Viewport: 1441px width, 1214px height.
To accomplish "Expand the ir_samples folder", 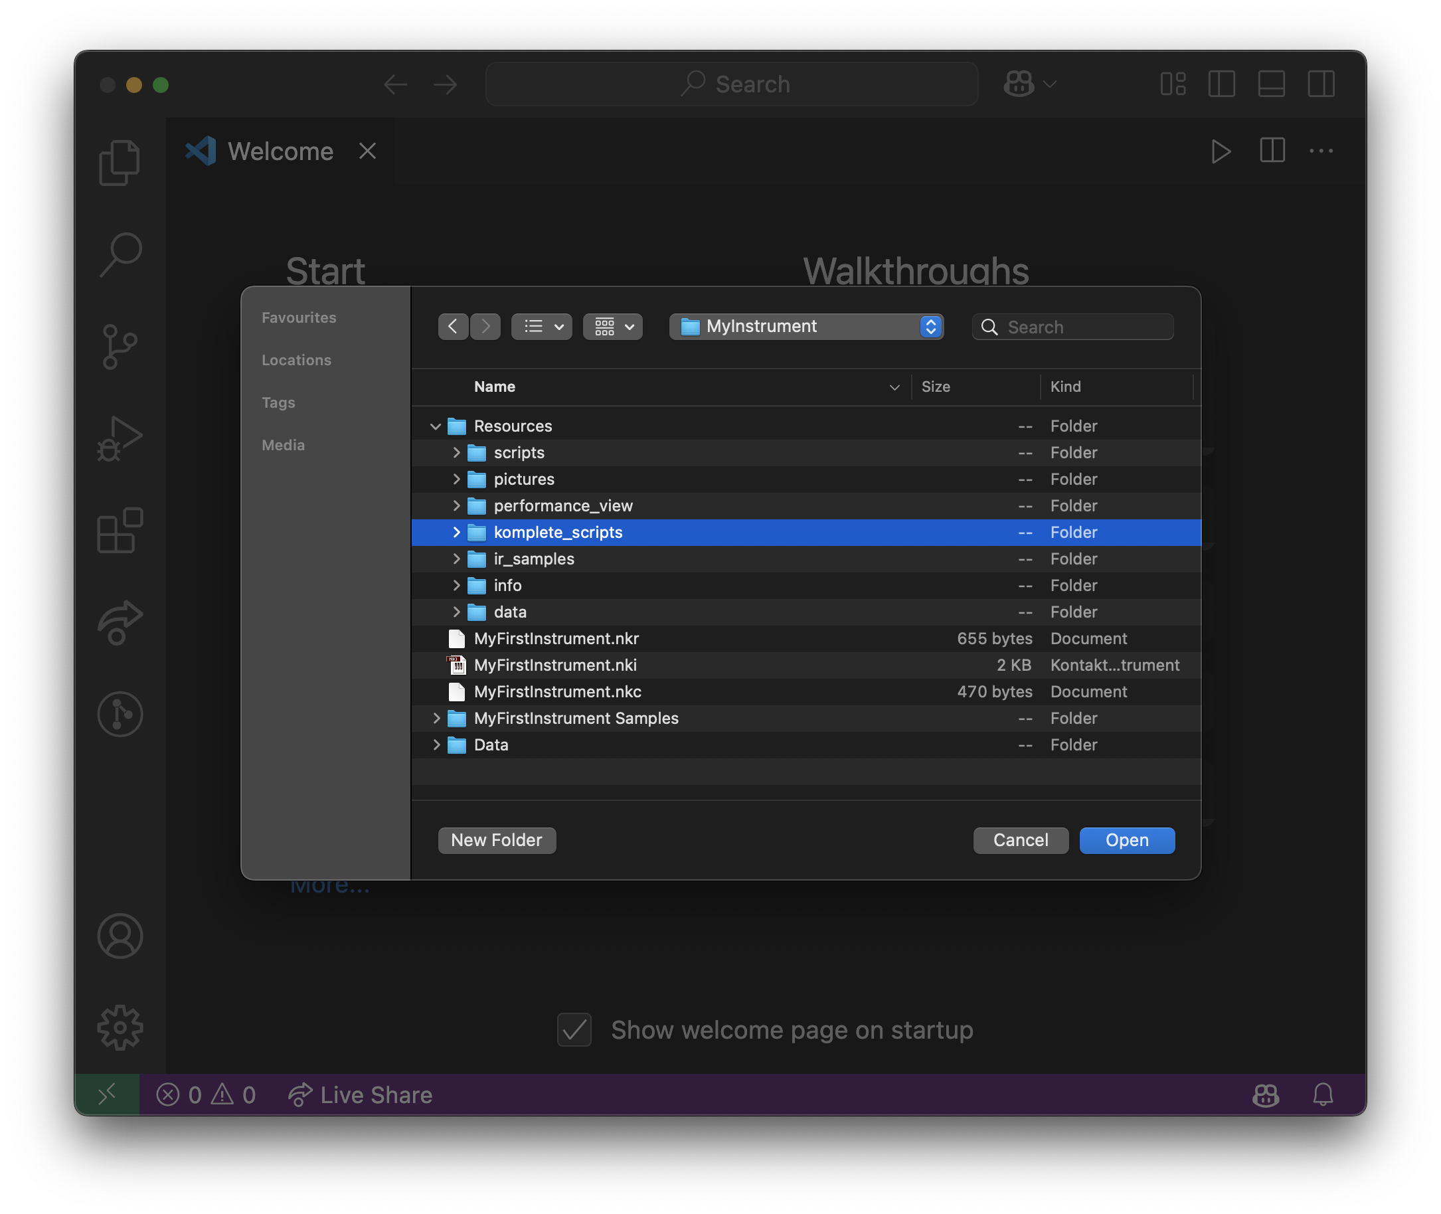I will 456,559.
